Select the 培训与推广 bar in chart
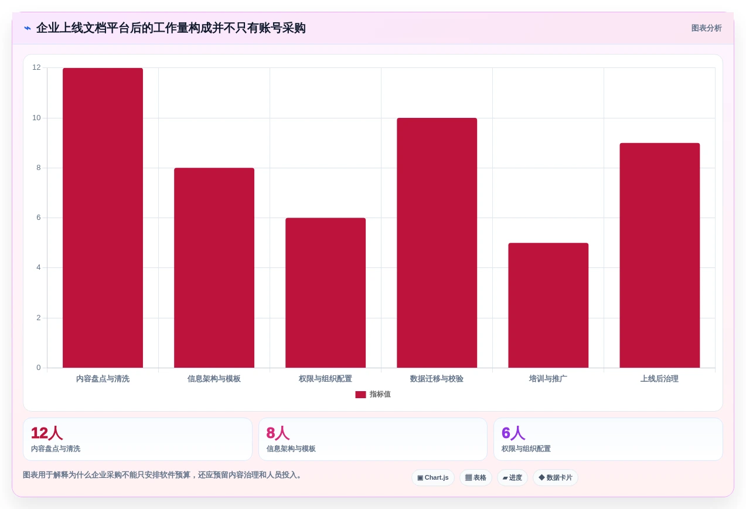Screen dimensions: 746x509 click(x=548, y=306)
